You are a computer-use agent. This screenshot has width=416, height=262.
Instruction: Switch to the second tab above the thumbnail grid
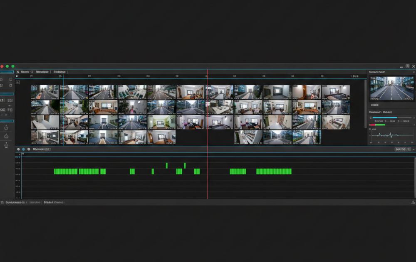(42, 72)
